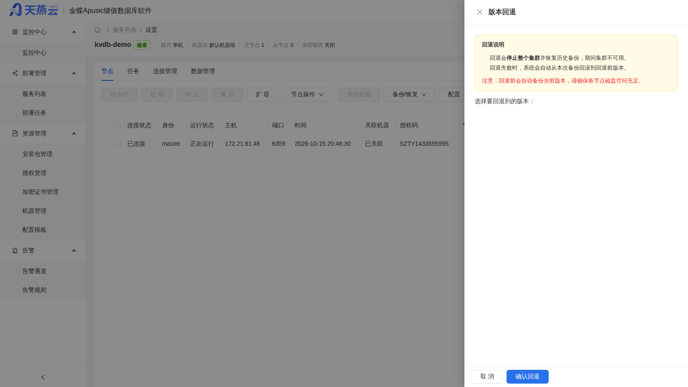
Task: Click the 扩容 button
Action: pyautogui.click(x=263, y=95)
